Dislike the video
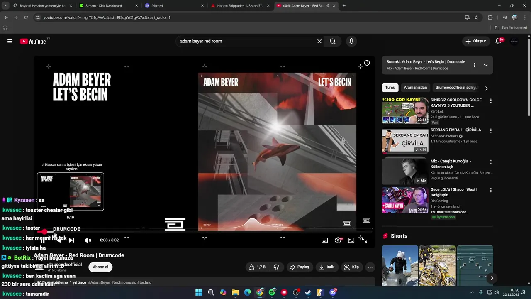Viewport: 531px width, 299px height. pos(276,267)
